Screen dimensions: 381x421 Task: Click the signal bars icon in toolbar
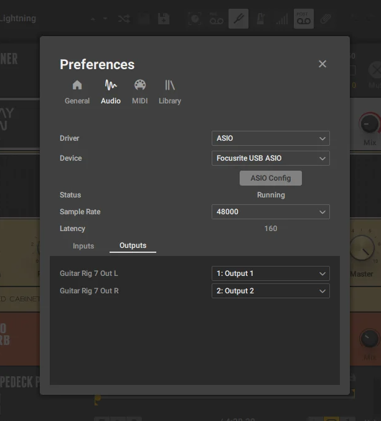[282, 19]
